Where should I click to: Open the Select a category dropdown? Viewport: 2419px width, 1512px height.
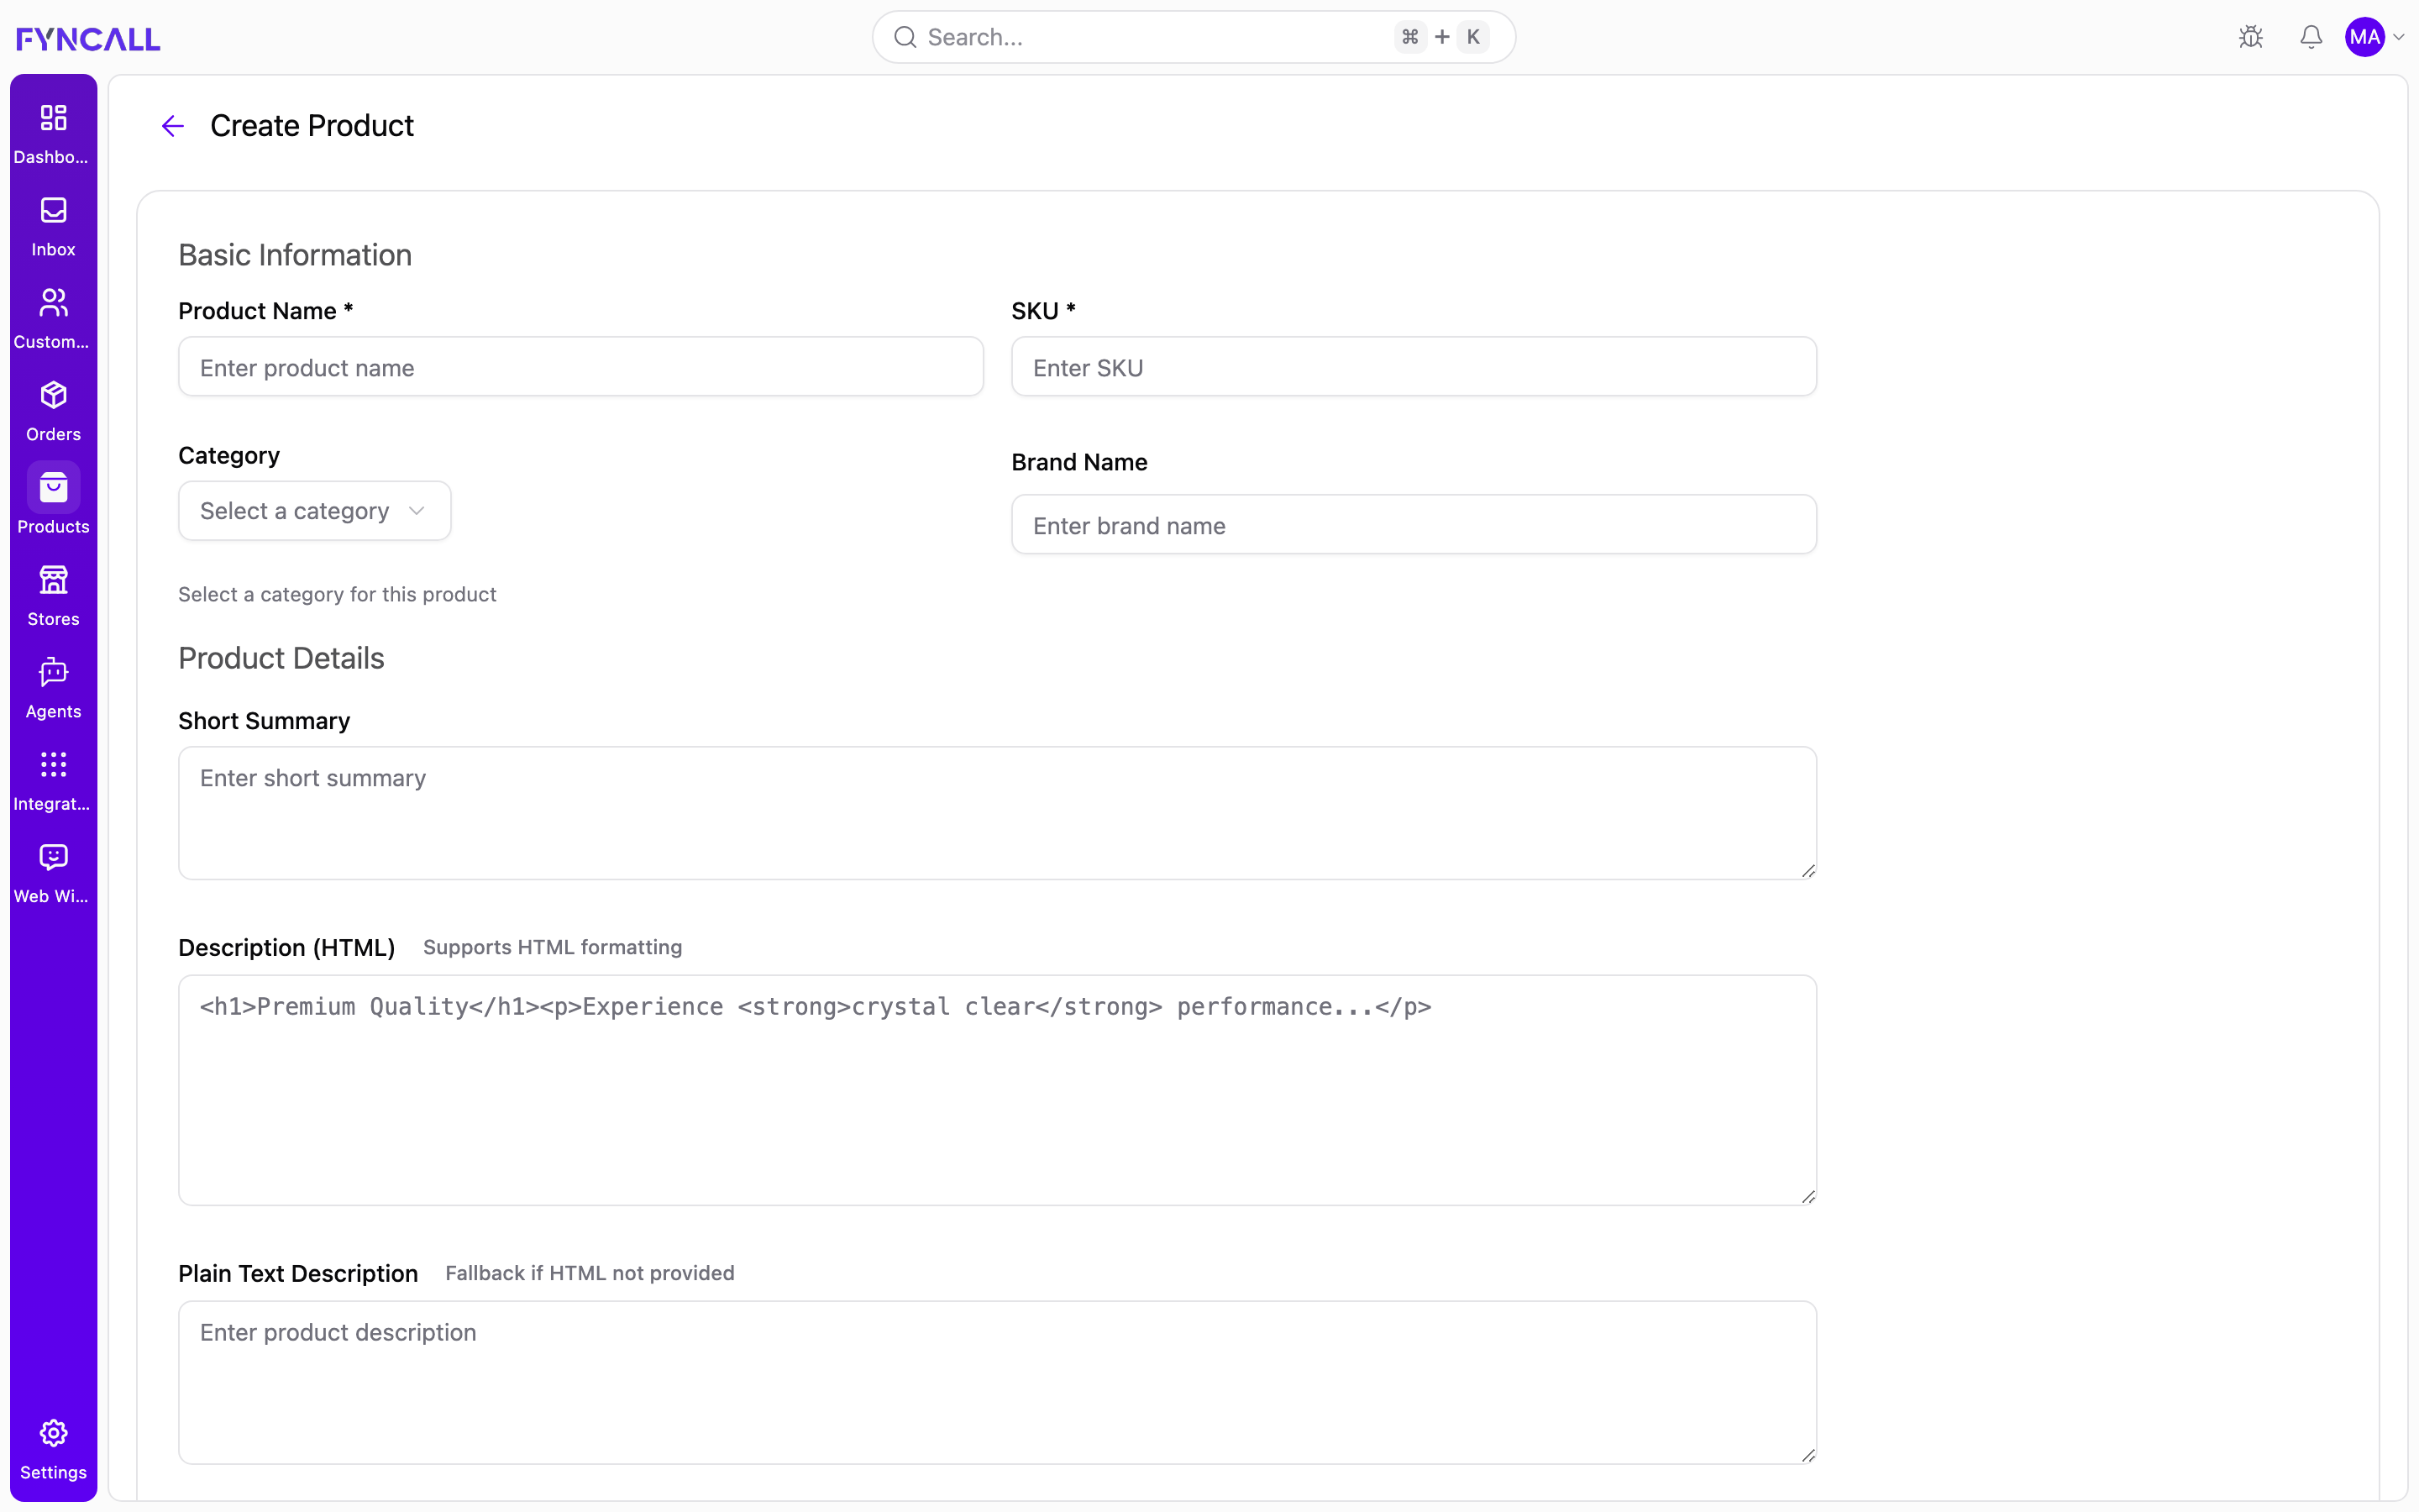coord(315,511)
